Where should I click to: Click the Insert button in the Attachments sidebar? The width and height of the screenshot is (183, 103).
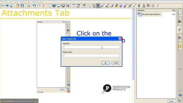click(x=172, y=101)
